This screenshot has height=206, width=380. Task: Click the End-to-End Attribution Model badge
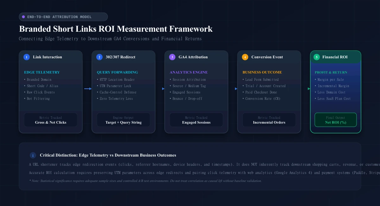pyautogui.click(x=63, y=17)
